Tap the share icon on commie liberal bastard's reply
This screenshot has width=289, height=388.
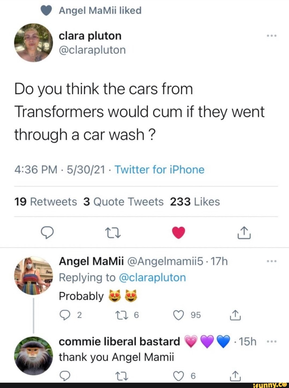[x=235, y=375]
